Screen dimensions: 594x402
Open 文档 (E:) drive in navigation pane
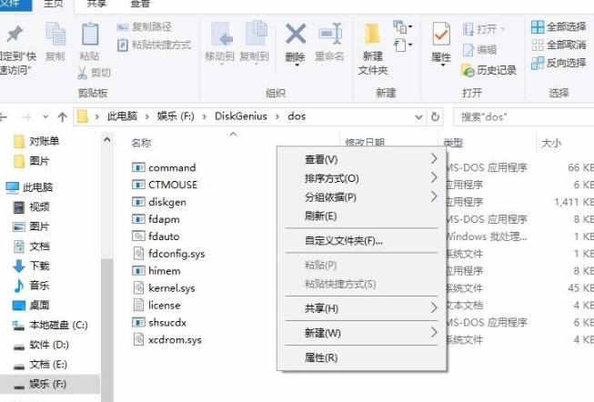click(x=40, y=365)
